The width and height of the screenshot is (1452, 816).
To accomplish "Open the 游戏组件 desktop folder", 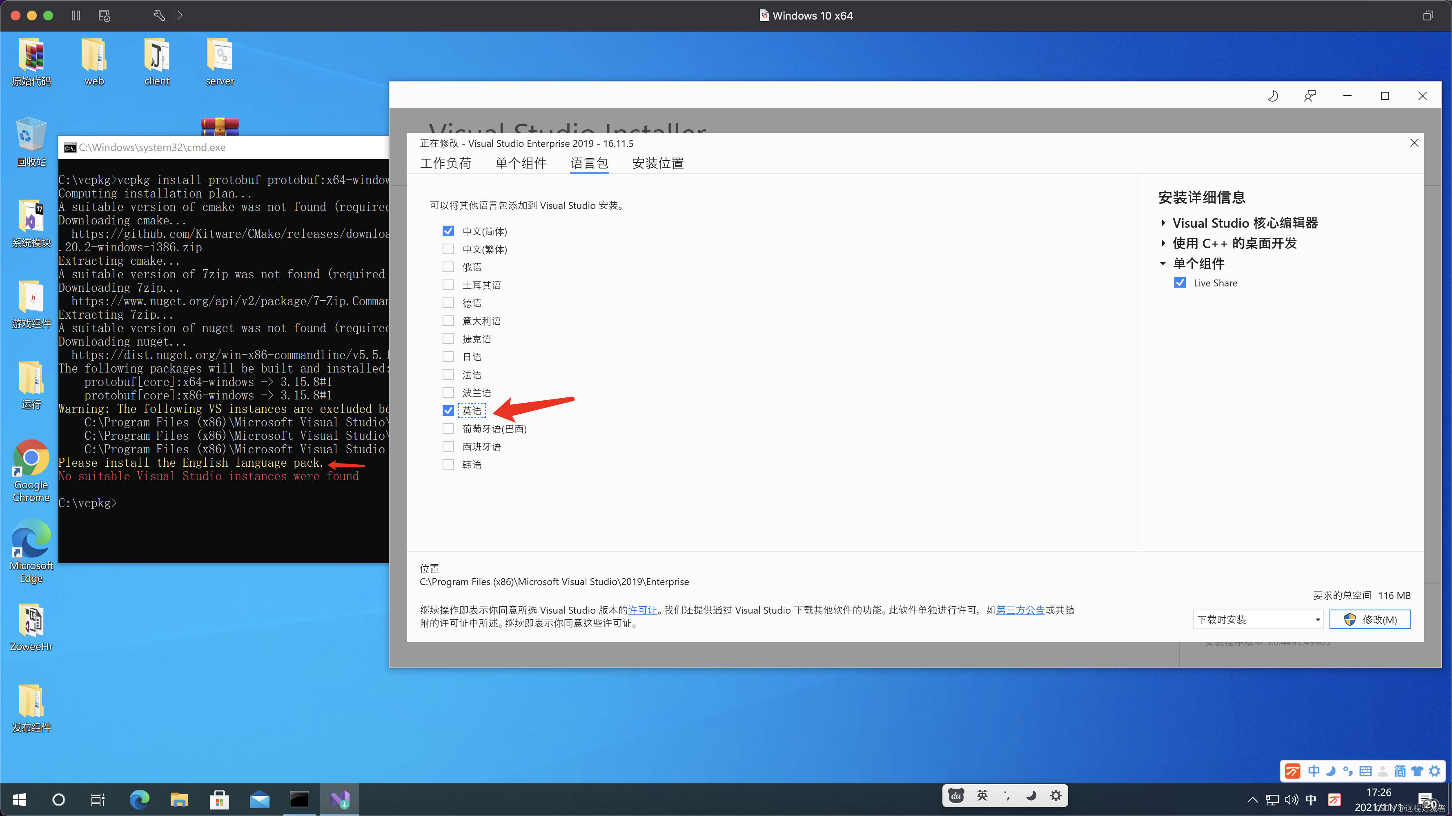I will tap(31, 304).
